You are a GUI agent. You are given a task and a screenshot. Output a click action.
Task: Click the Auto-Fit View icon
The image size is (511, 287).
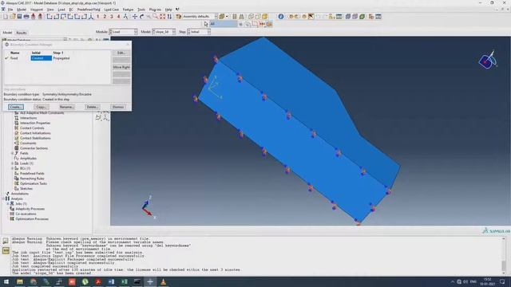tap(162, 17)
